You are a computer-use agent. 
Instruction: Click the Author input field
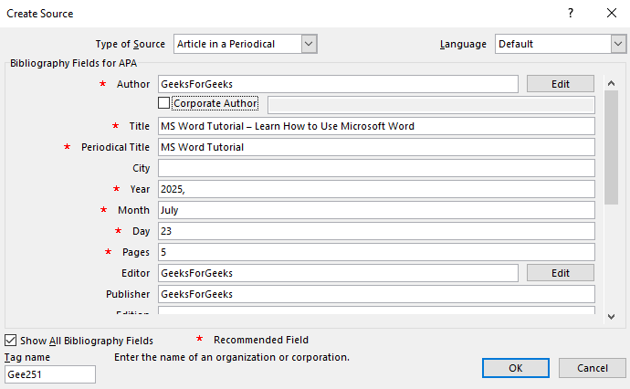[338, 84]
